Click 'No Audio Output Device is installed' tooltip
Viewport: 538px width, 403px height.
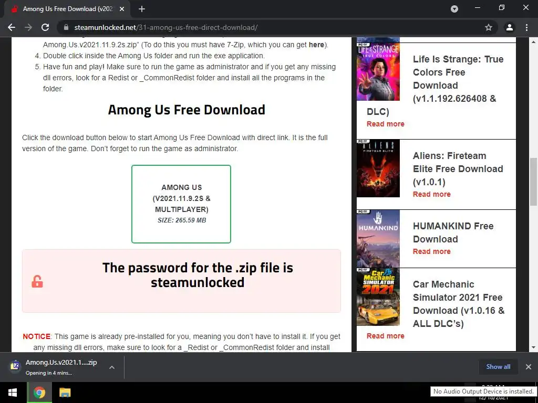click(x=483, y=391)
